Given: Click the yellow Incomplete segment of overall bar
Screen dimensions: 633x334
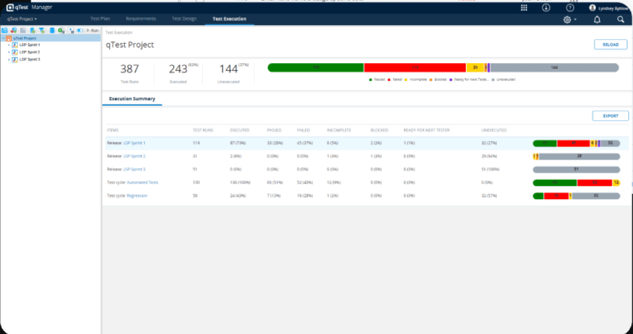Looking at the screenshot, I should click(x=475, y=68).
